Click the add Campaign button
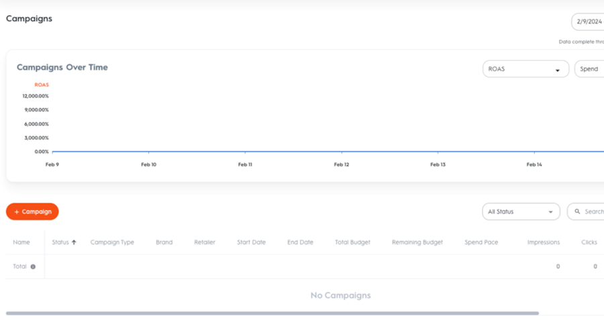Screen dimensions: 604x320 [x=32, y=212]
